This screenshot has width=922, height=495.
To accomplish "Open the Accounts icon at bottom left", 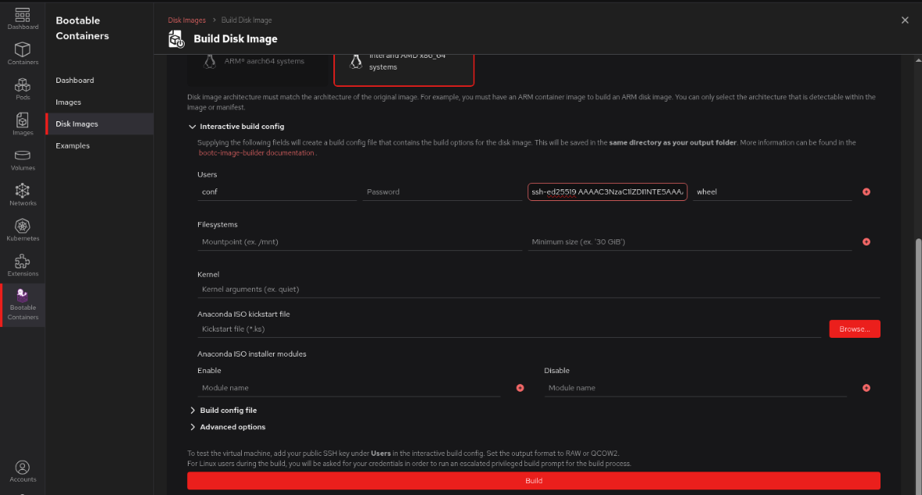I will pos(23,472).
